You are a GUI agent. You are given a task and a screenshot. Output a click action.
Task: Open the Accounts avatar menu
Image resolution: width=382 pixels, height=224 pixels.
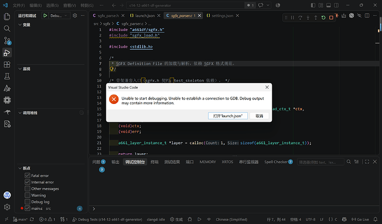[x=7, y=195]
